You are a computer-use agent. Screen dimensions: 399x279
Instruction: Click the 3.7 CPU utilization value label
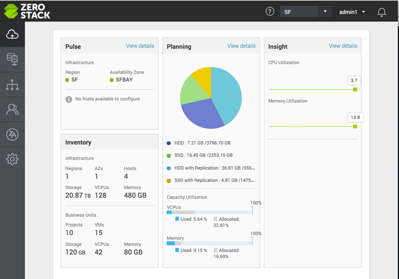click(x=354, y=80)
